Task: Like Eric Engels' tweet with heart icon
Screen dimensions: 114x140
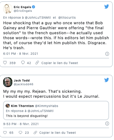Action: click(x=5, y=63)
